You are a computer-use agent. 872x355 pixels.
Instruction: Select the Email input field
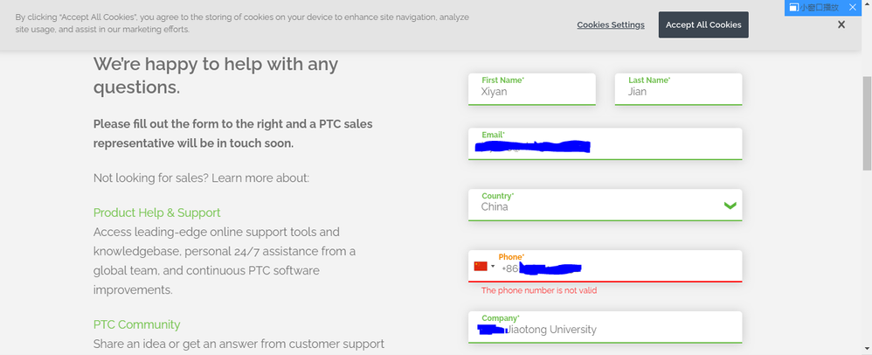[x=605, y=146]
